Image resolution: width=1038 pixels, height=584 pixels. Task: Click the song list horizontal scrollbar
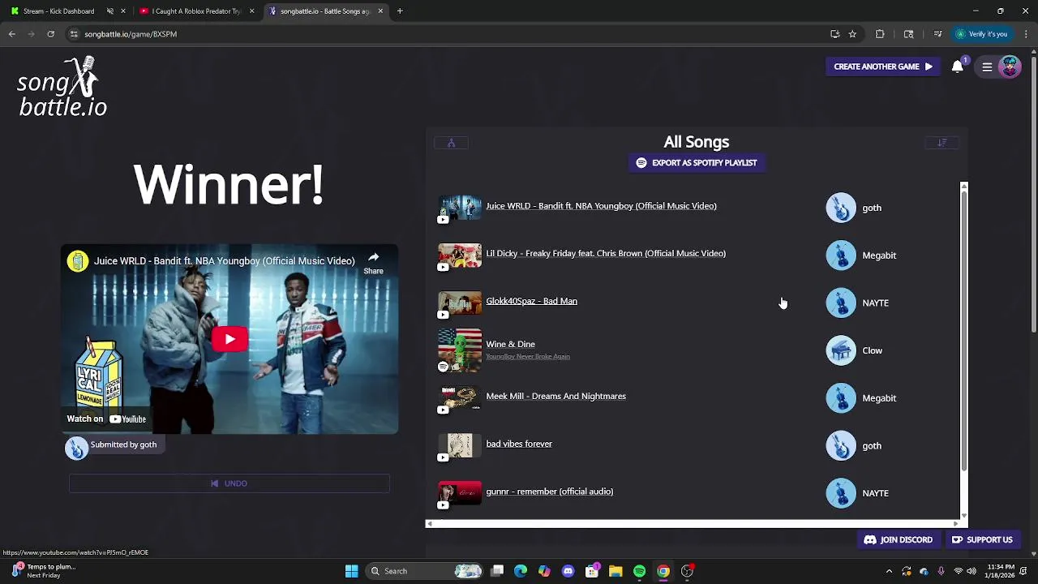(691, 524)
